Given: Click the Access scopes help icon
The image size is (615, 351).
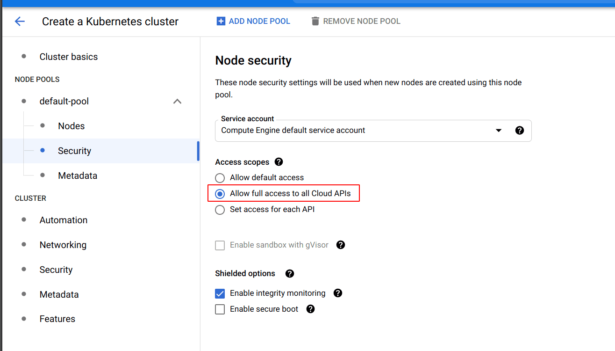Looking at the screenshot, I should pyautogui.click(x=278, y=161).
